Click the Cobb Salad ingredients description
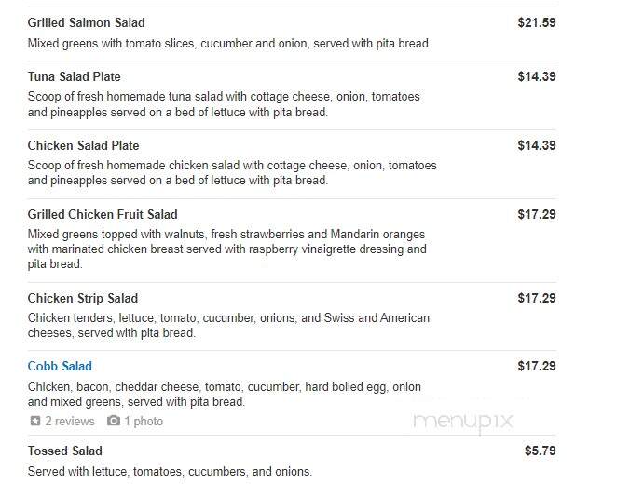Screen dimensions: 630x498 point(225,394)
